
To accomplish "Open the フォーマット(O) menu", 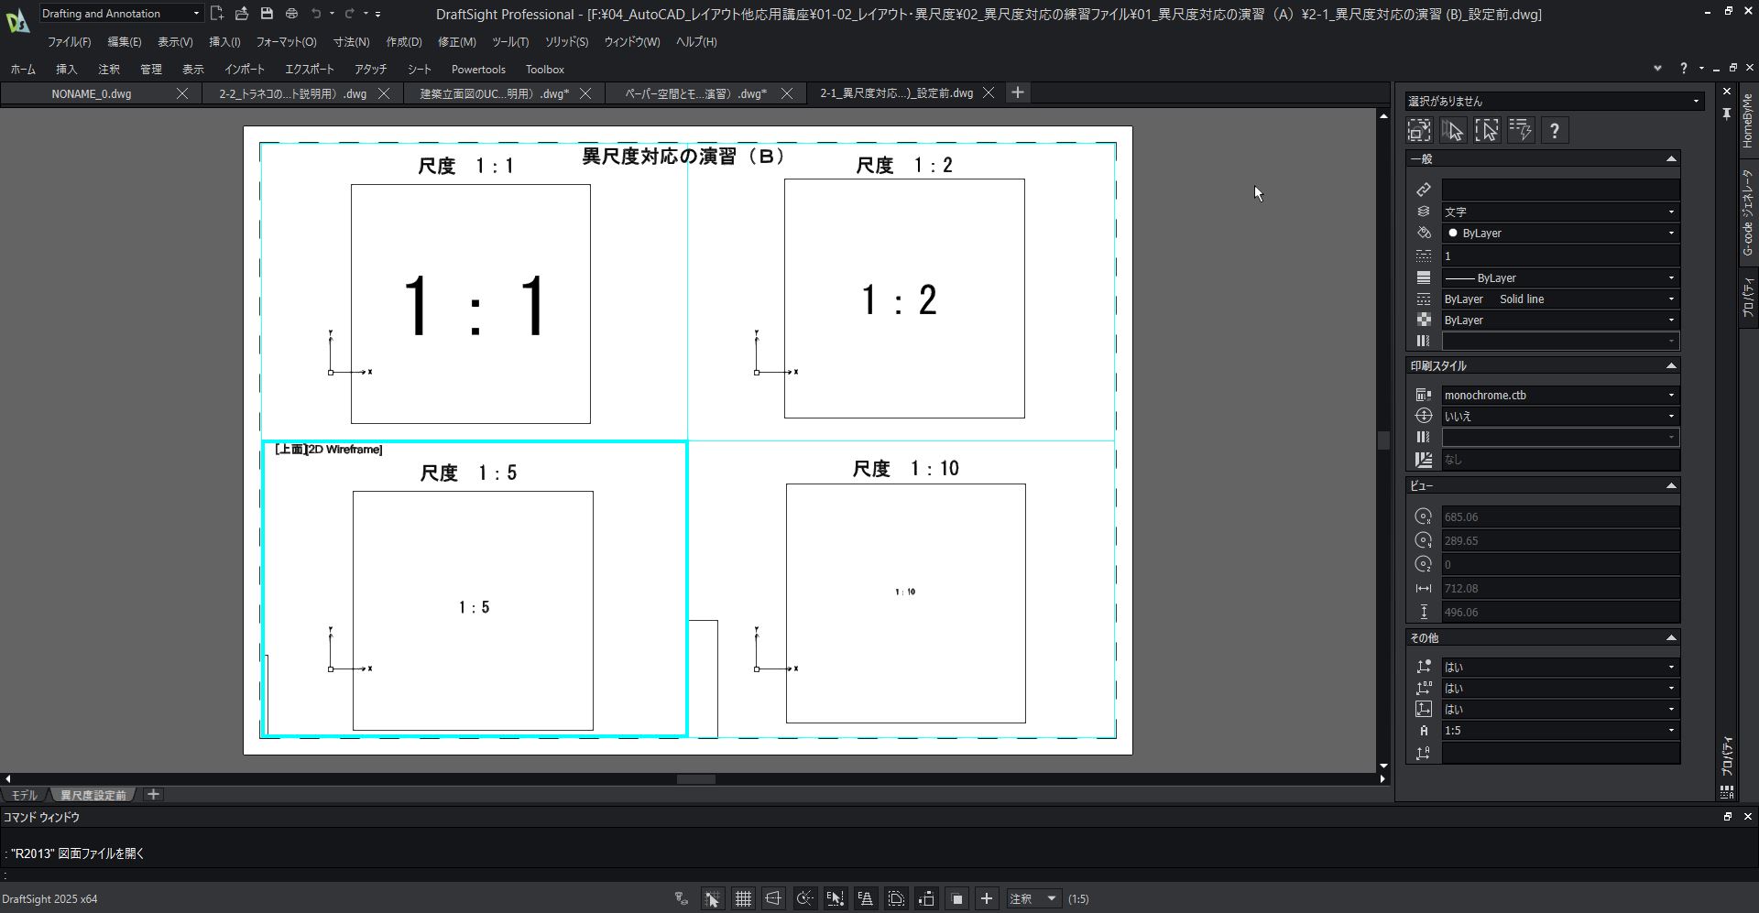I will tap(286, 42).
